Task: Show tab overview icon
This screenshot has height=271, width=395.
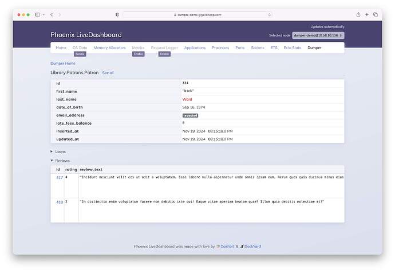Action: pyautogui.click(x=376, y=15)
